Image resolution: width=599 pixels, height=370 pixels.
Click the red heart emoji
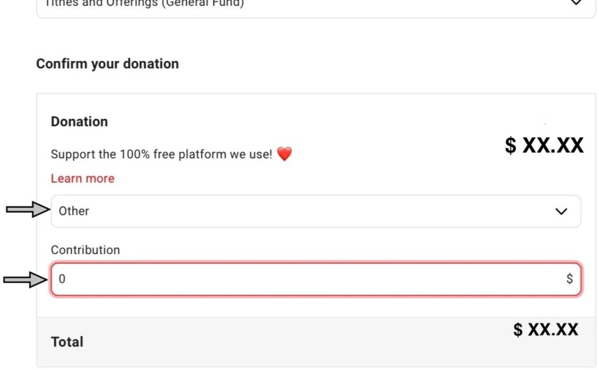284,155
